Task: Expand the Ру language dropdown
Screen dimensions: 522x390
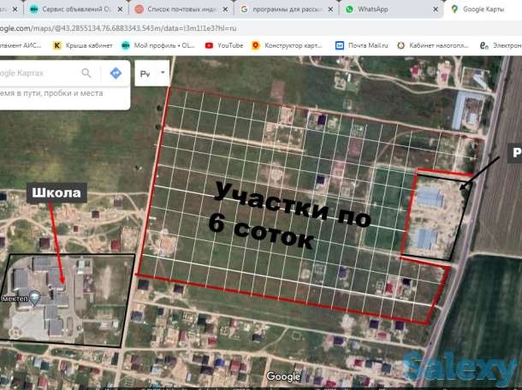Action: pyautogui.click(x=152, y=74)
